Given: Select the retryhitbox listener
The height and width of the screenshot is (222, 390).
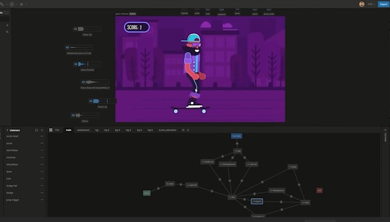Looking at the screenshot, I should pyautogui.click(x=12, y=164).
